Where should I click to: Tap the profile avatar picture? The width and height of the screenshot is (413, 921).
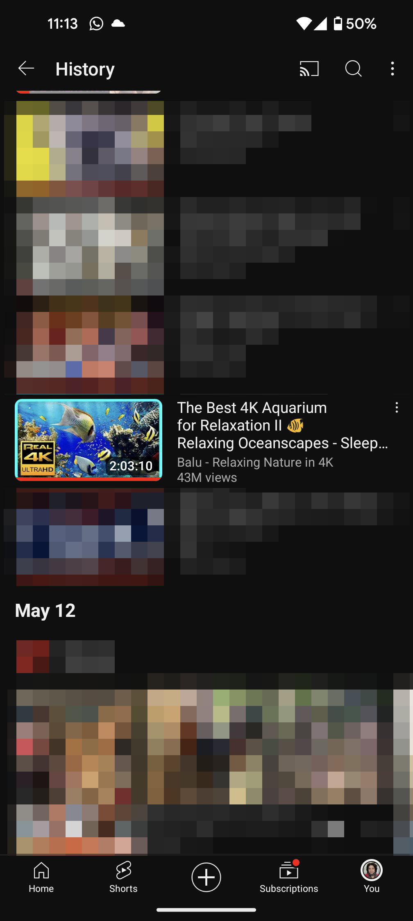click(372, 870)
